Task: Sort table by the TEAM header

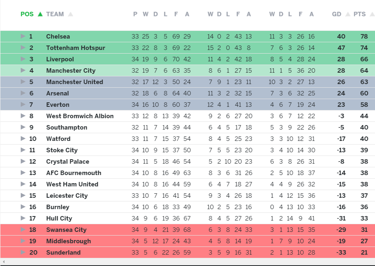Action: [55, 14]
